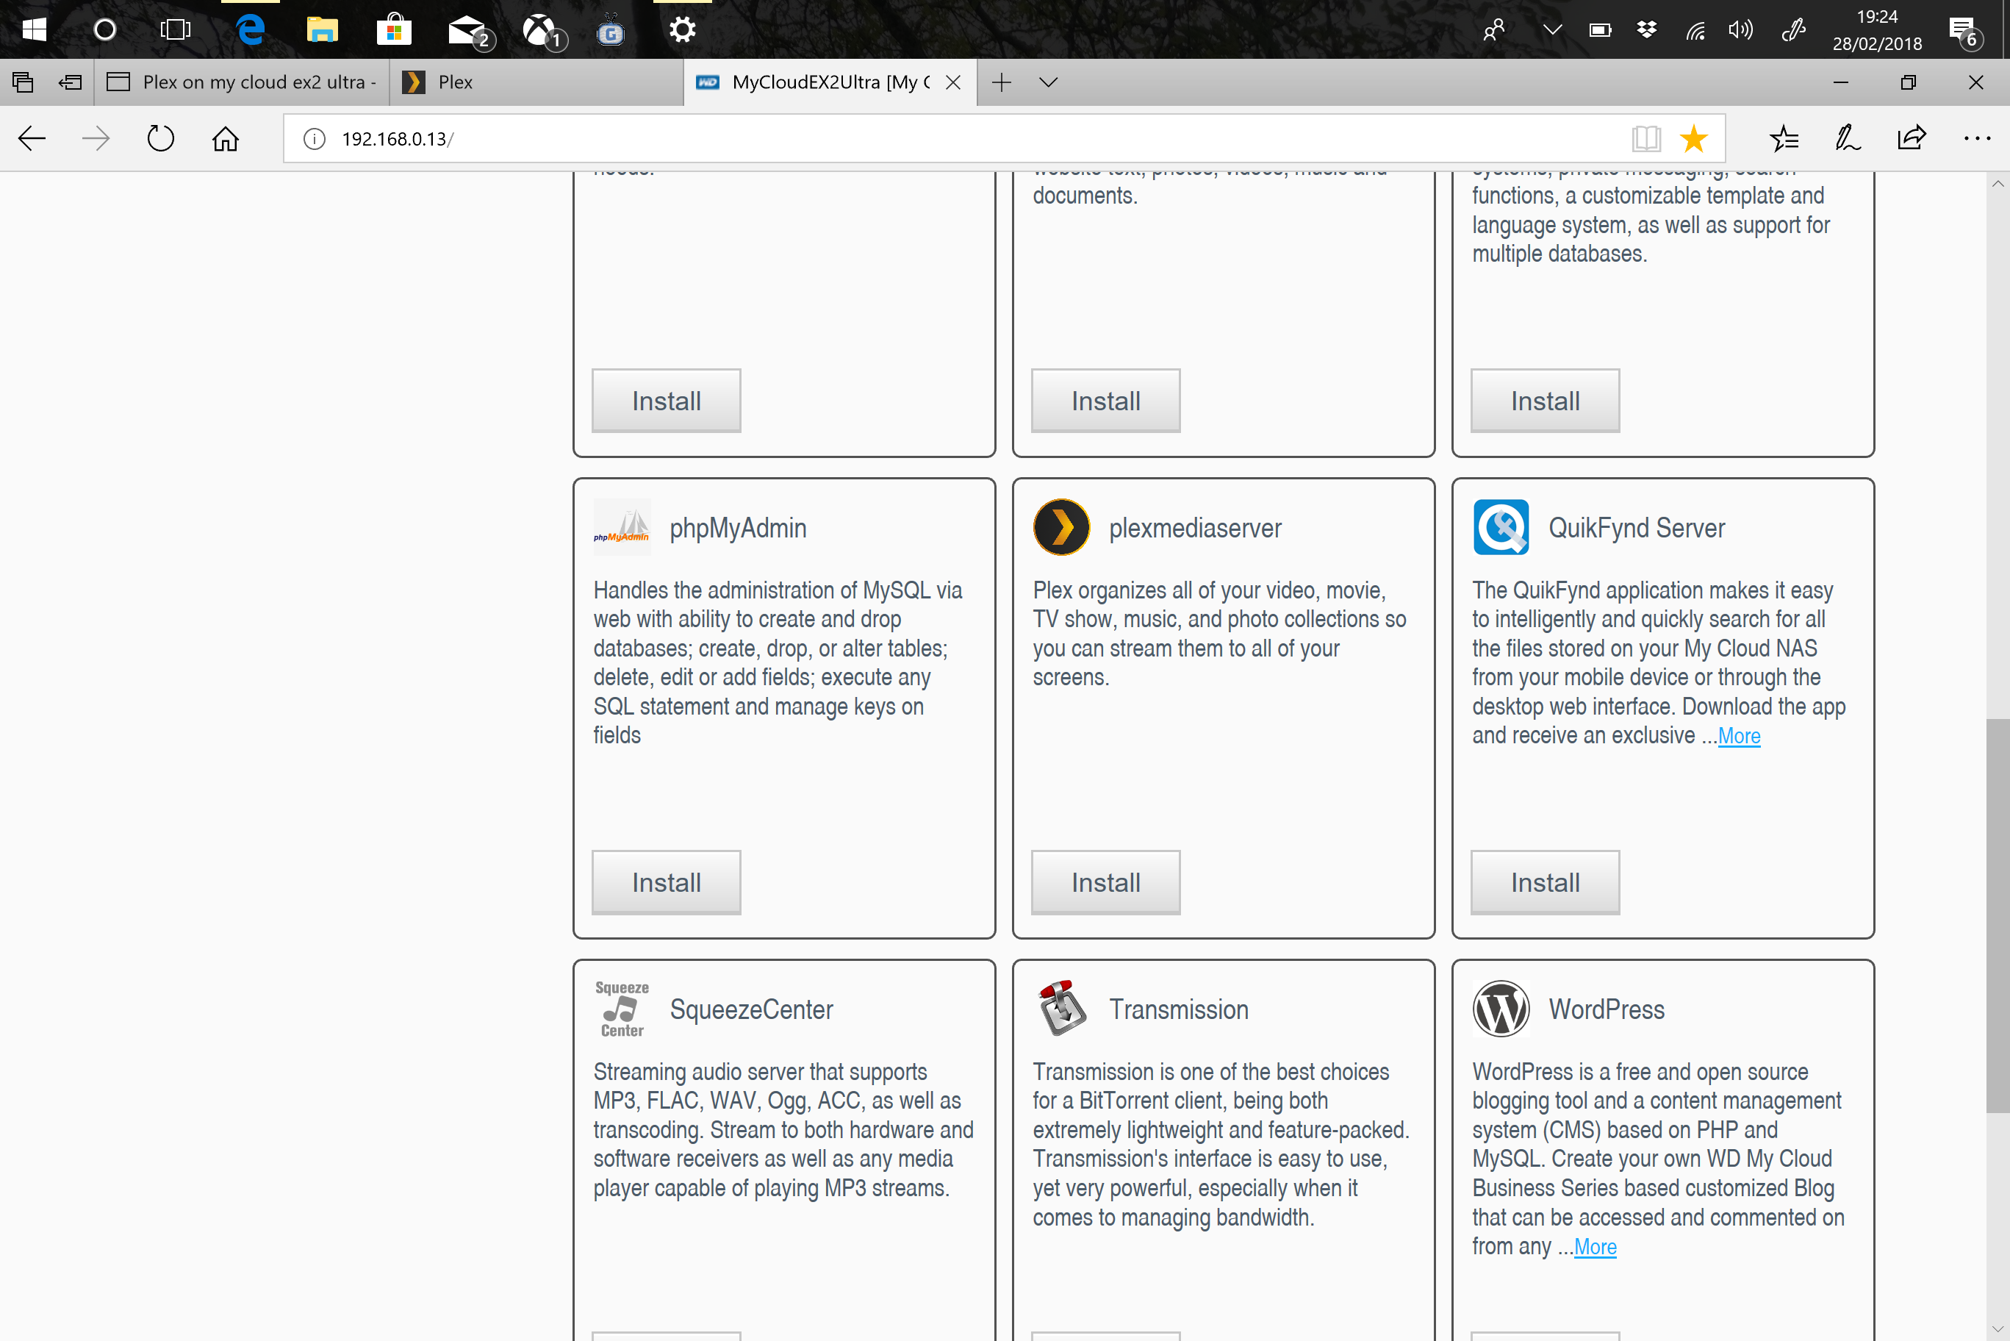This screenshot has height=1341, width=2010.
Task: Click the QuikFynd Server app icon
Action: click(x=1501, y=527)
